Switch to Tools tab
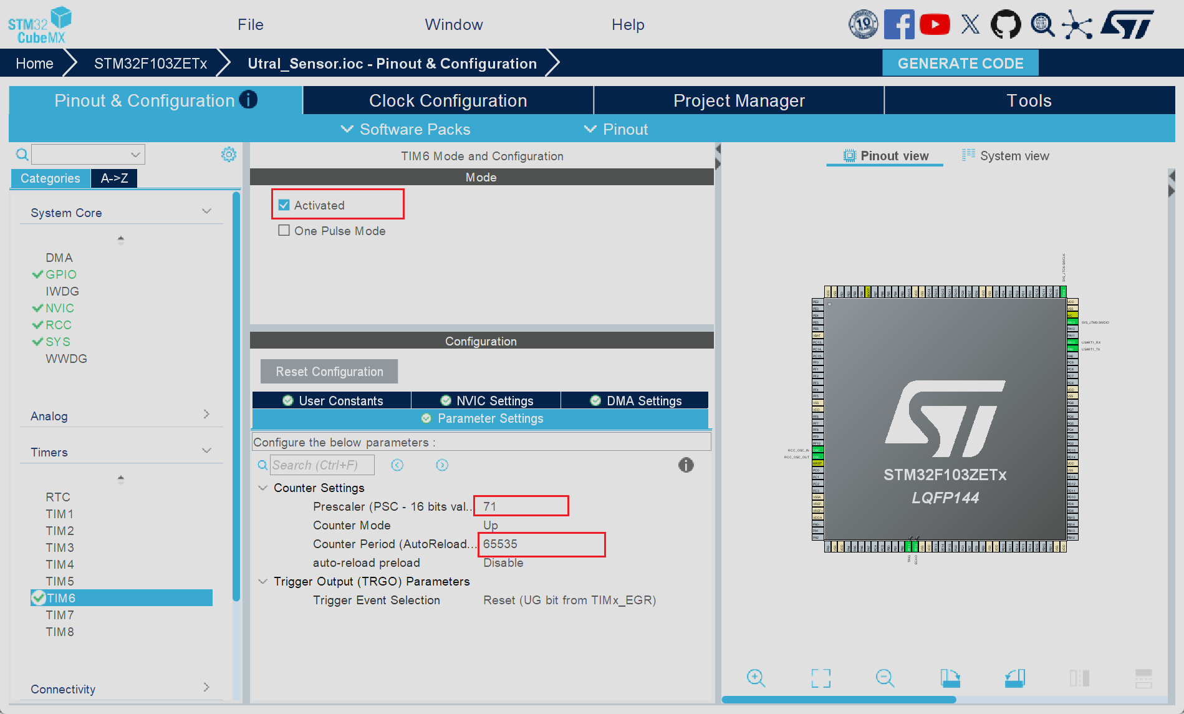 (1029, 100)
